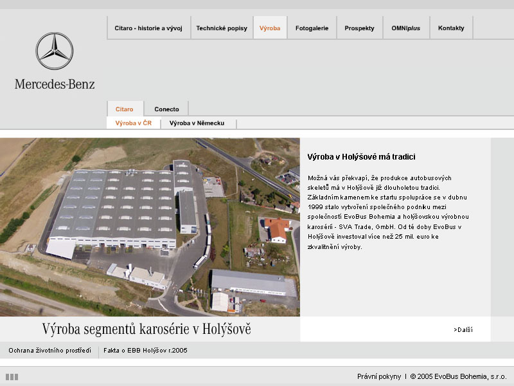The height and width of the screenshot is (386, 514).
Task: Select the Výroba v Německu subtab
Action: coord(197,123)
